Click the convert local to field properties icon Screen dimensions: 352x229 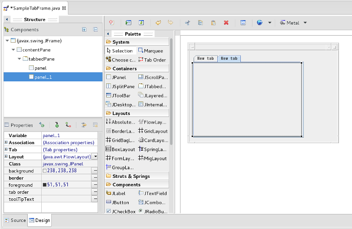68,125
